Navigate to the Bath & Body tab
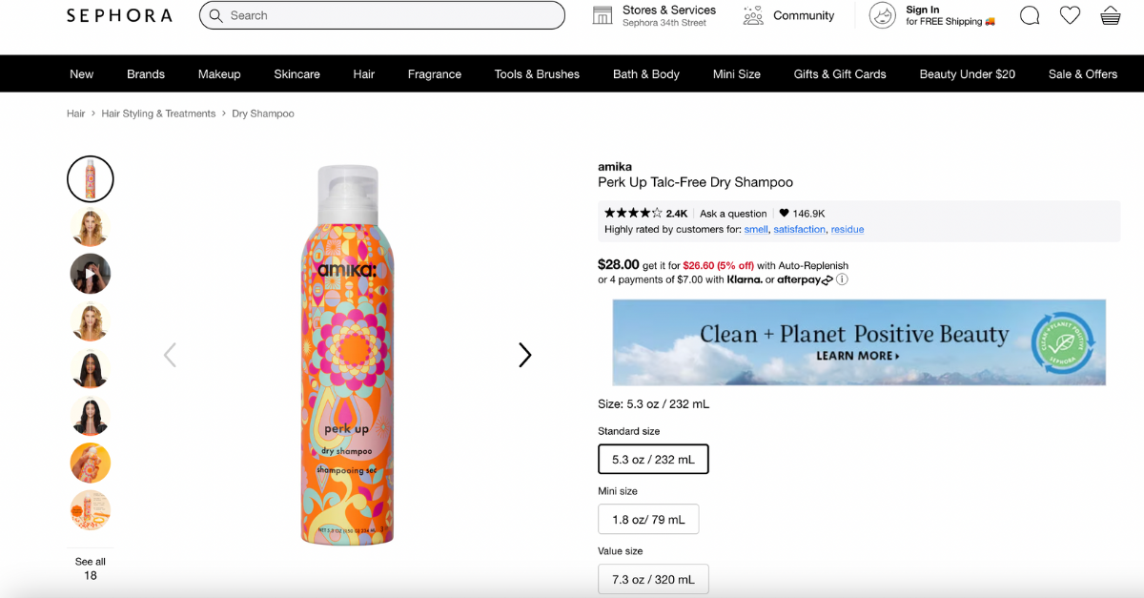This screenshot has width=1144, height=598. click(645, 73)
